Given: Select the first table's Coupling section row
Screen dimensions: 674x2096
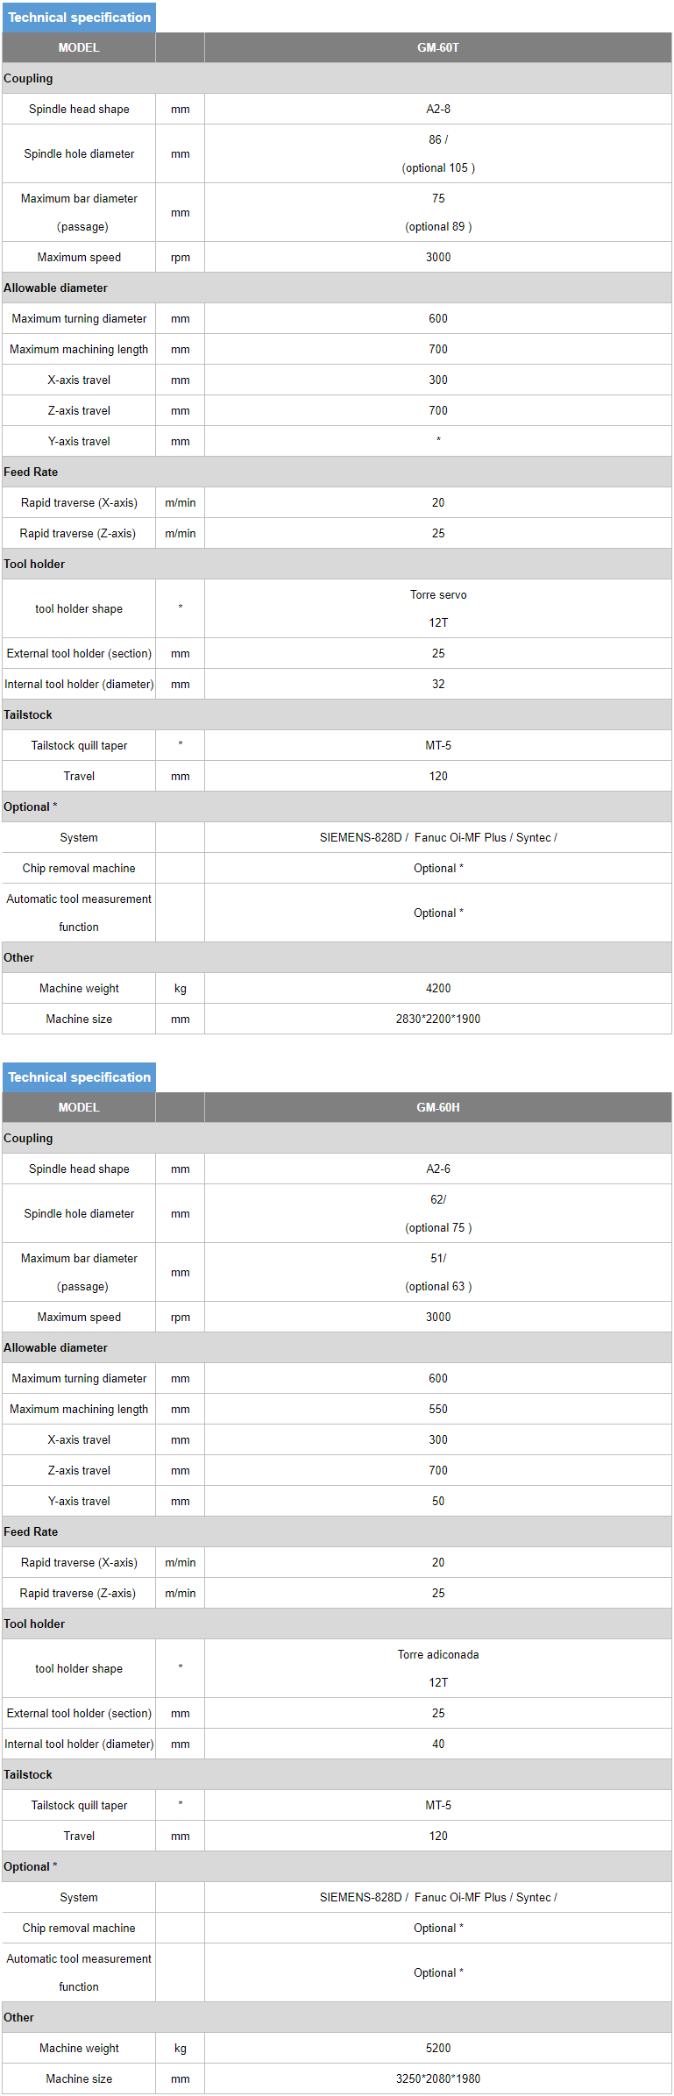Looking at the screenshot, I should [337, 79].
